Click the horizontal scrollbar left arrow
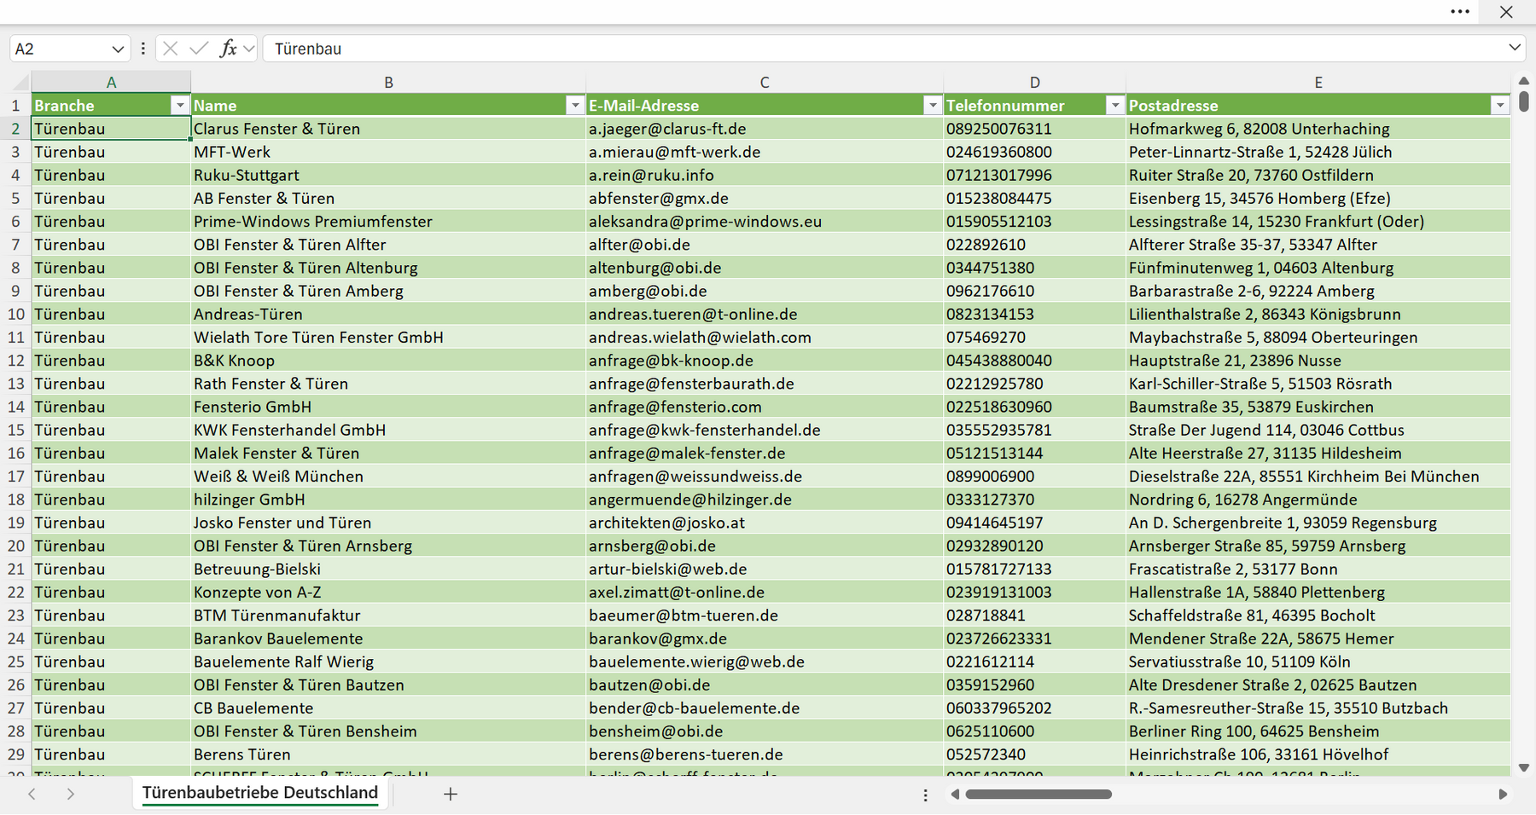The width and height of the screenshot is (1536, 815). pos(955,795)
